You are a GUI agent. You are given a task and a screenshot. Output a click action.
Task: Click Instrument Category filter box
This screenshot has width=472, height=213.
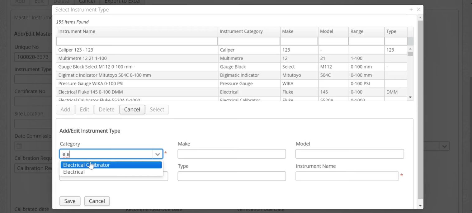pyautogui.click(x=249, y=41)
